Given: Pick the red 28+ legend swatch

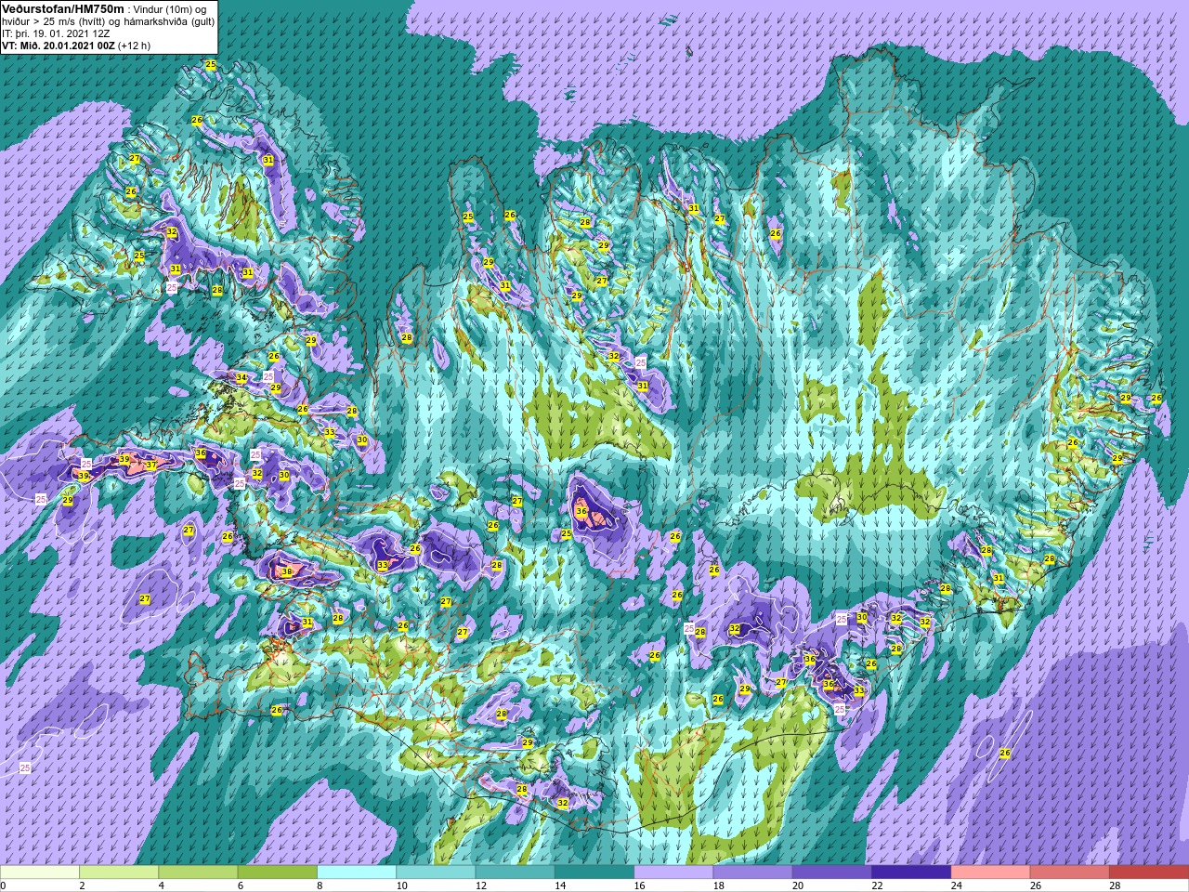Looking at the screenshot, I should 1148,872.
